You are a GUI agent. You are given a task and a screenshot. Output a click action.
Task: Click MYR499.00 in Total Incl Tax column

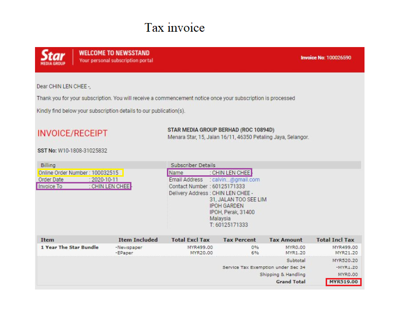[345, 247]
